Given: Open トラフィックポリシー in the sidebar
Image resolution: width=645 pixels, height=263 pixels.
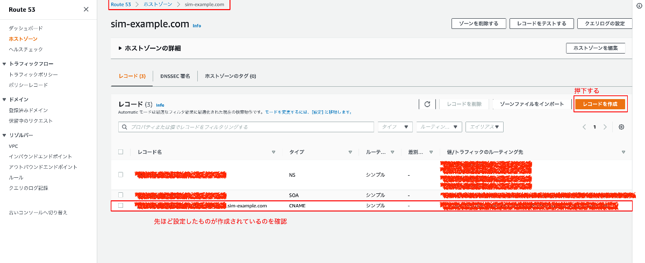Looking at the screenshot, I should pos(33,74).
